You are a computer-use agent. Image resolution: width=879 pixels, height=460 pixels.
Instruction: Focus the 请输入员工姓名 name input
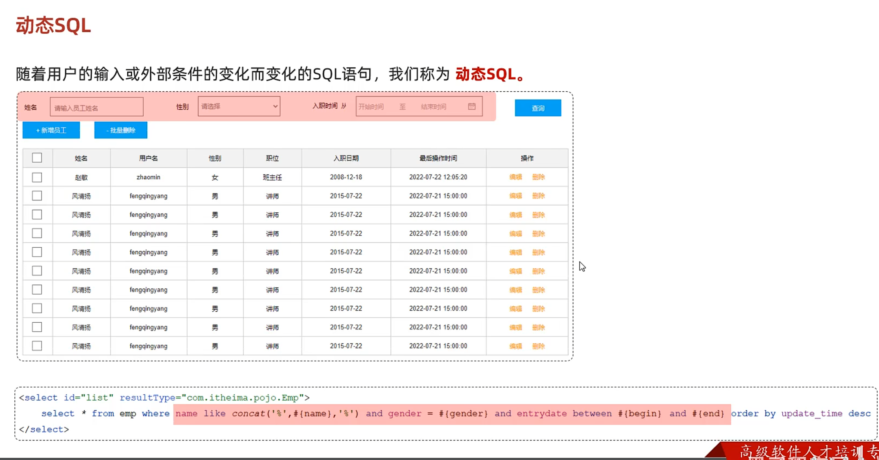click(x=96, y=108)
